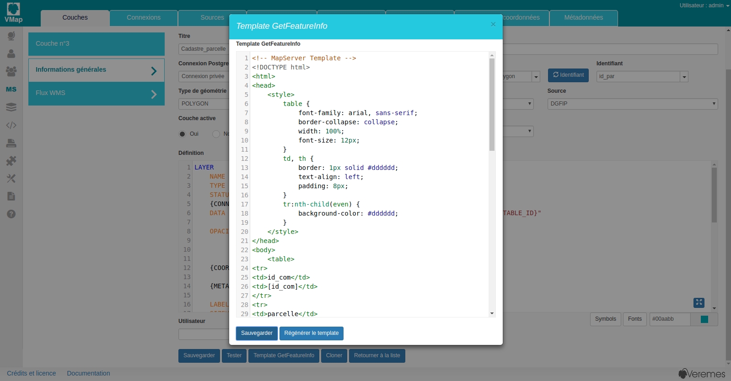
Task: Open the printer sidebar icon
Action: (x=11, y=143)
